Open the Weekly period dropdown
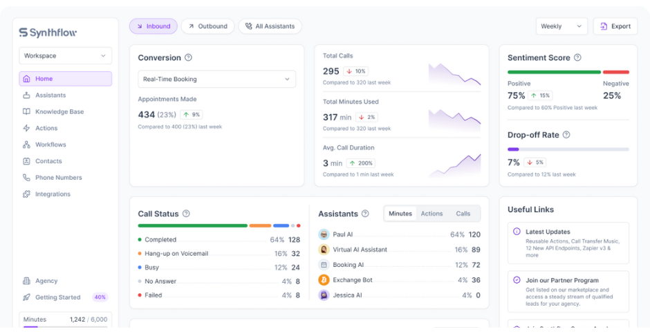650x334 pixels. coord(561,26)
